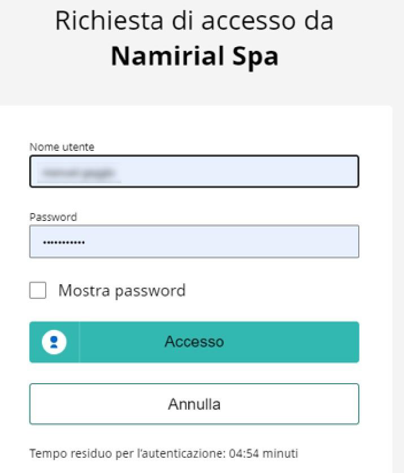
Task: Tick the Mostra password checkbox
Action: click(38, 290)
